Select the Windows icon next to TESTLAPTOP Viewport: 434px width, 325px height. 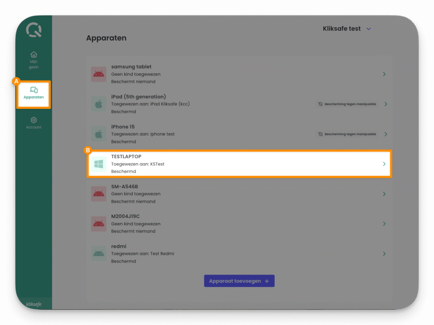tap(98, 164)
